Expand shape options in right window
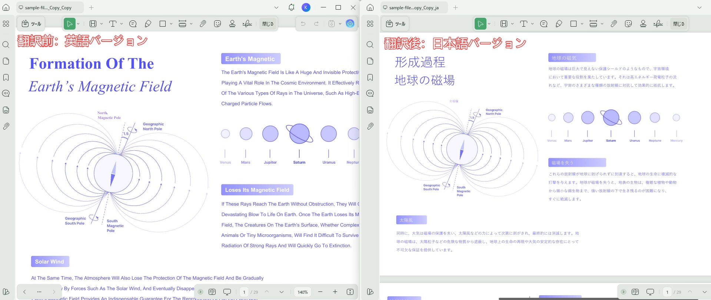This screenshot has height=300, width=711. pos(582,24)
